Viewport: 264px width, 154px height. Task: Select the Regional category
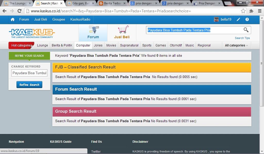[204, 45]
